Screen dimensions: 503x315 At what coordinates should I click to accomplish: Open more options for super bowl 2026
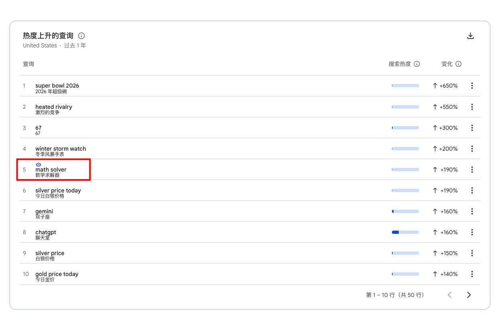pyautogui.click(x=472, y=86)
